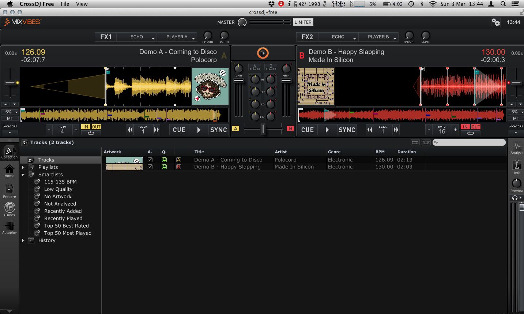The height and width of the screenshot is (314, 524).
Task: Expand the Playlists tree node
Action: point(23,167)
